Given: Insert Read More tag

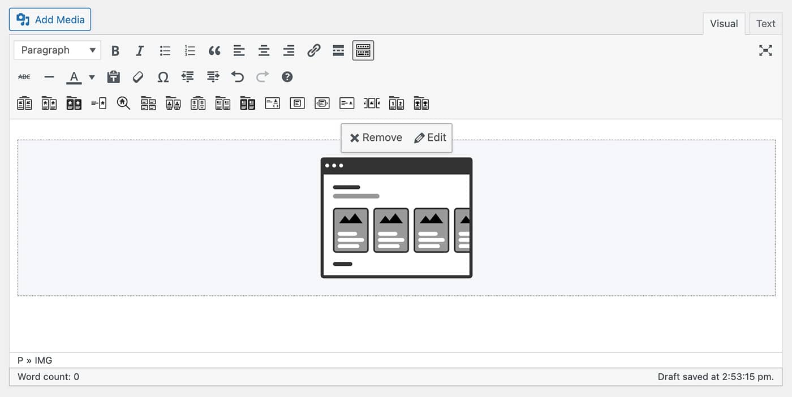Looking at the screenshot, I should (x=338, y=51).
